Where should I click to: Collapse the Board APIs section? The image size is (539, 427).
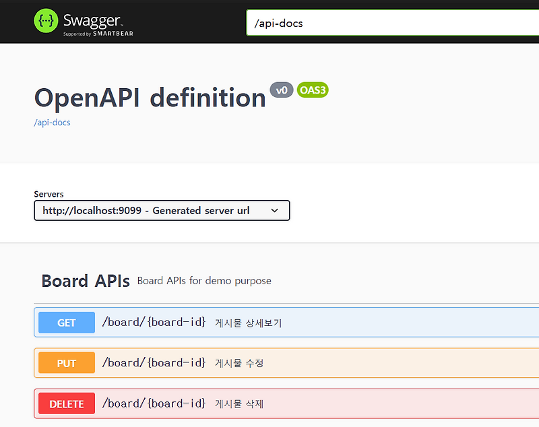[85, 281]
